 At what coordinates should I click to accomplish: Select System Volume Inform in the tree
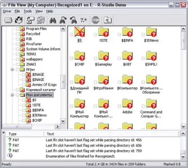coord(43,49)
